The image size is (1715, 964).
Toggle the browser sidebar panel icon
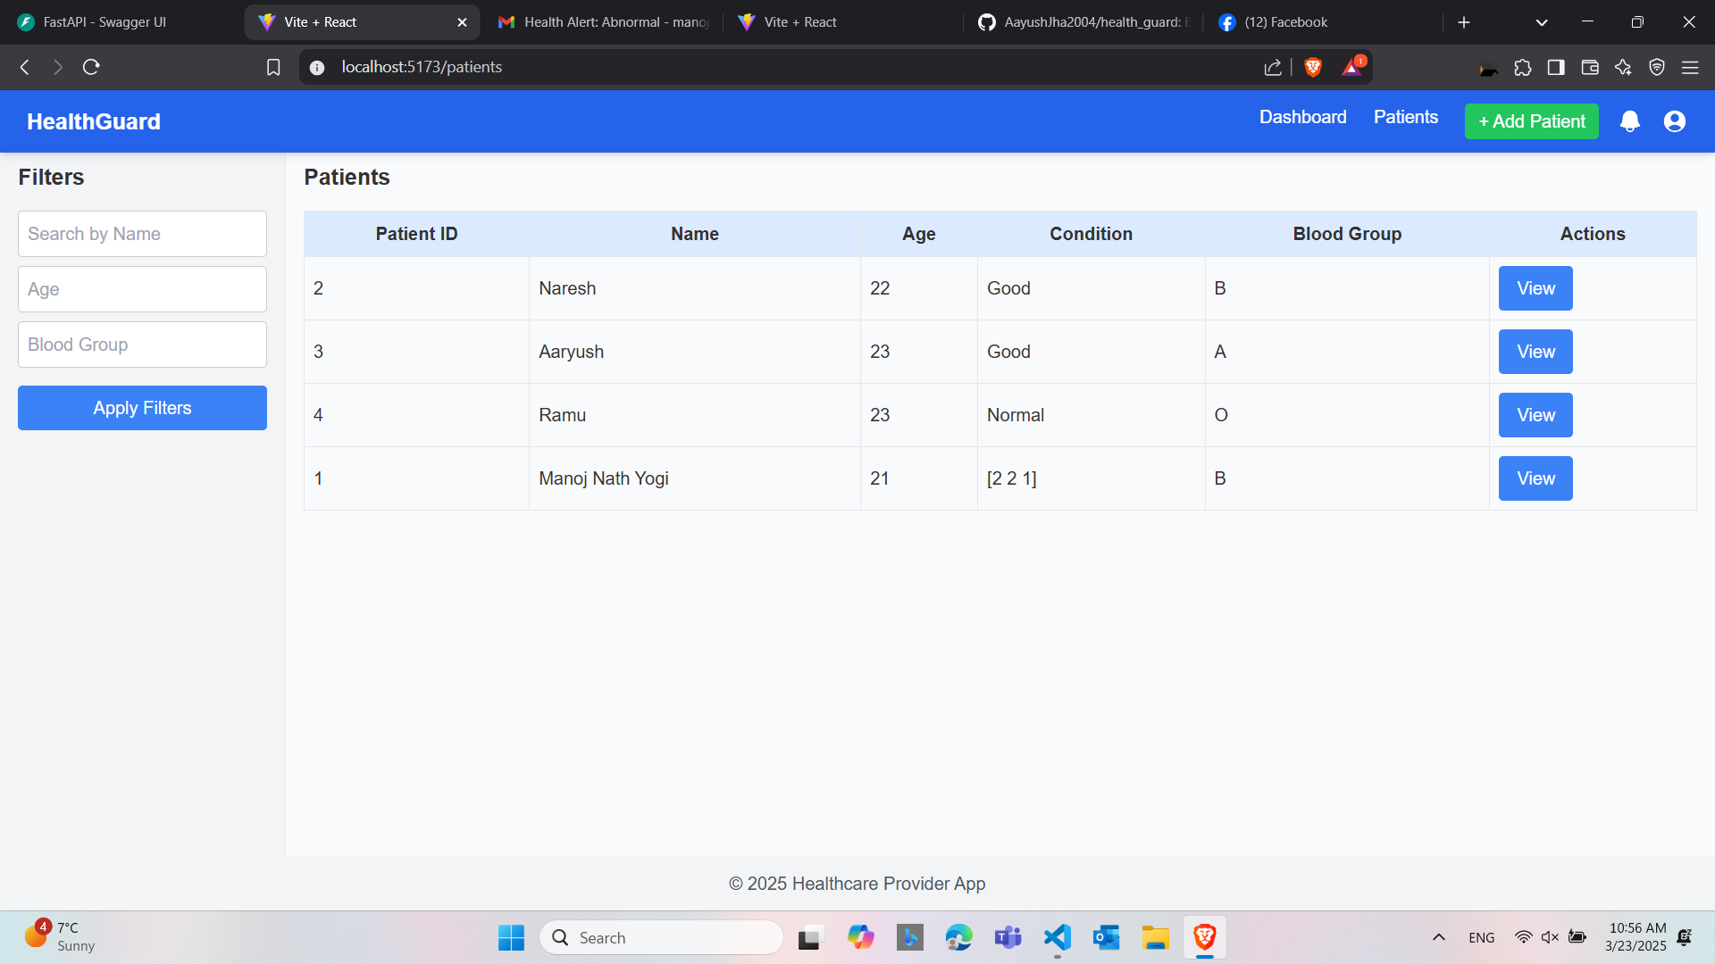tap(1556, 67)
